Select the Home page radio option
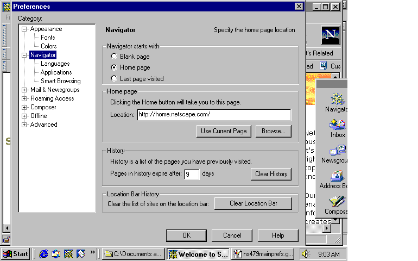Viewport: 418px width, 261px height. (114, 67)
